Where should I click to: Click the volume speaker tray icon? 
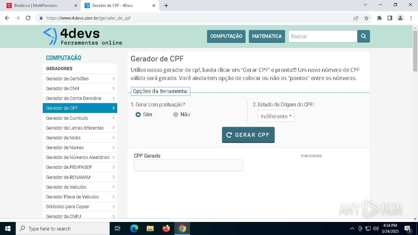pyautogui.click(x=376, y=228)
